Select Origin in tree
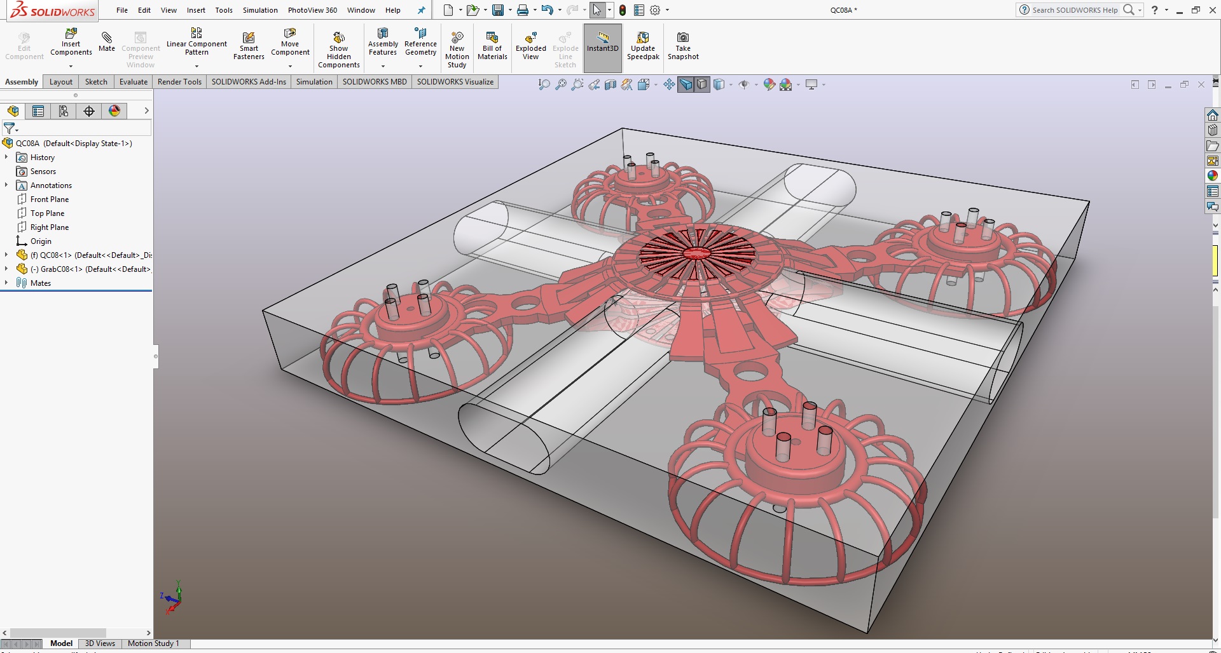This screenshot has width=1221, height=653. pos(41,241)
